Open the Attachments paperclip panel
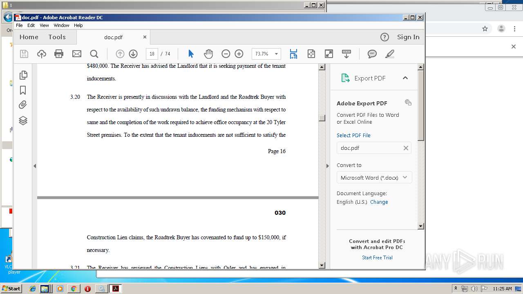523x294 pixels. 23,105
